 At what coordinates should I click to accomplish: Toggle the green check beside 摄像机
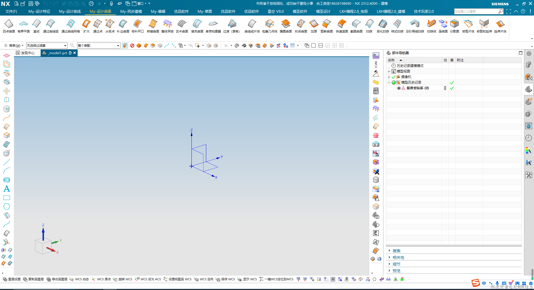[x=393, y=77]
